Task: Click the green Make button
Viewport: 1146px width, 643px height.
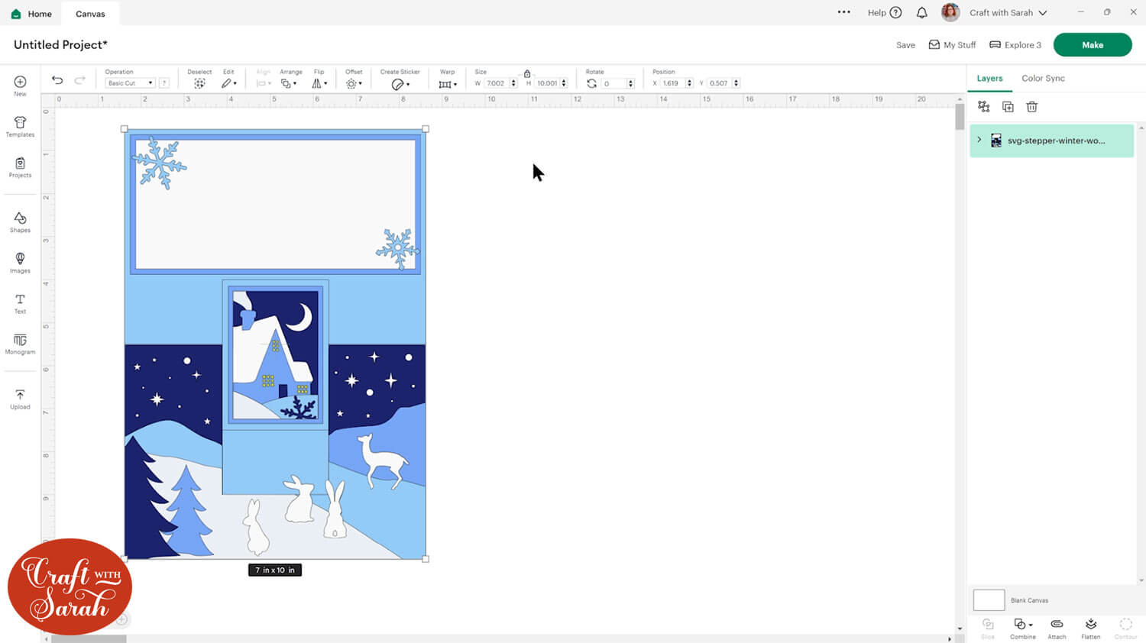Action: (x=1092, y=45)
